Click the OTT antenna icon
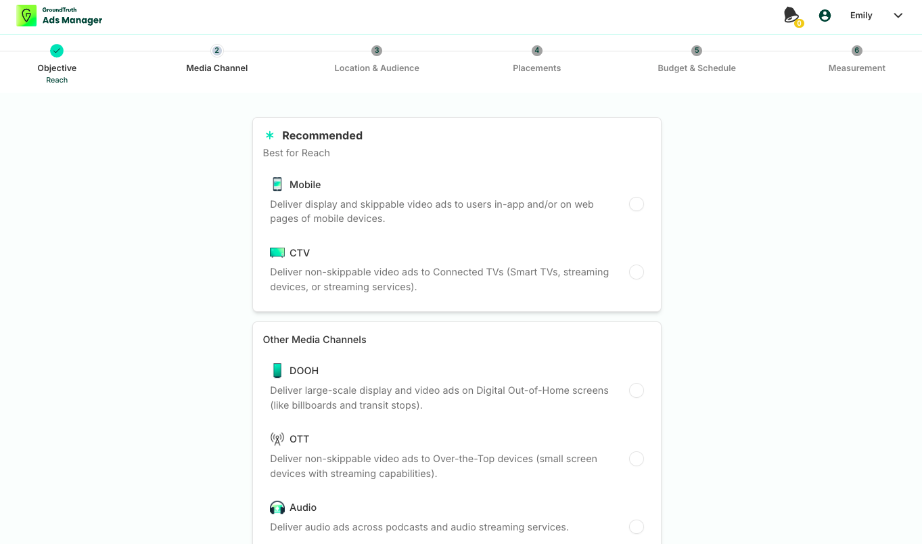The image size is (922, 544). pyautogui.click(x=277, y=439)
